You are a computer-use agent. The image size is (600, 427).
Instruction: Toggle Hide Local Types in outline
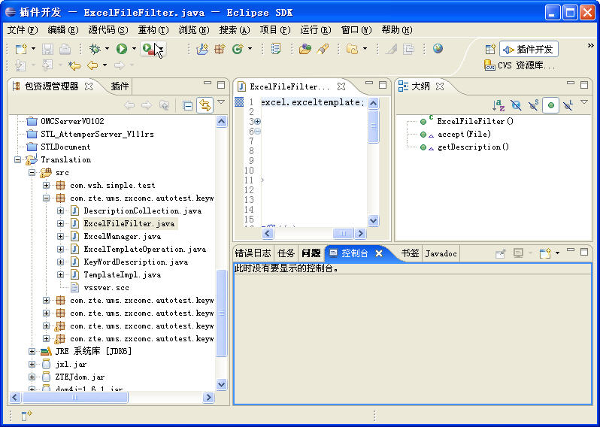(x=568, y=105)
